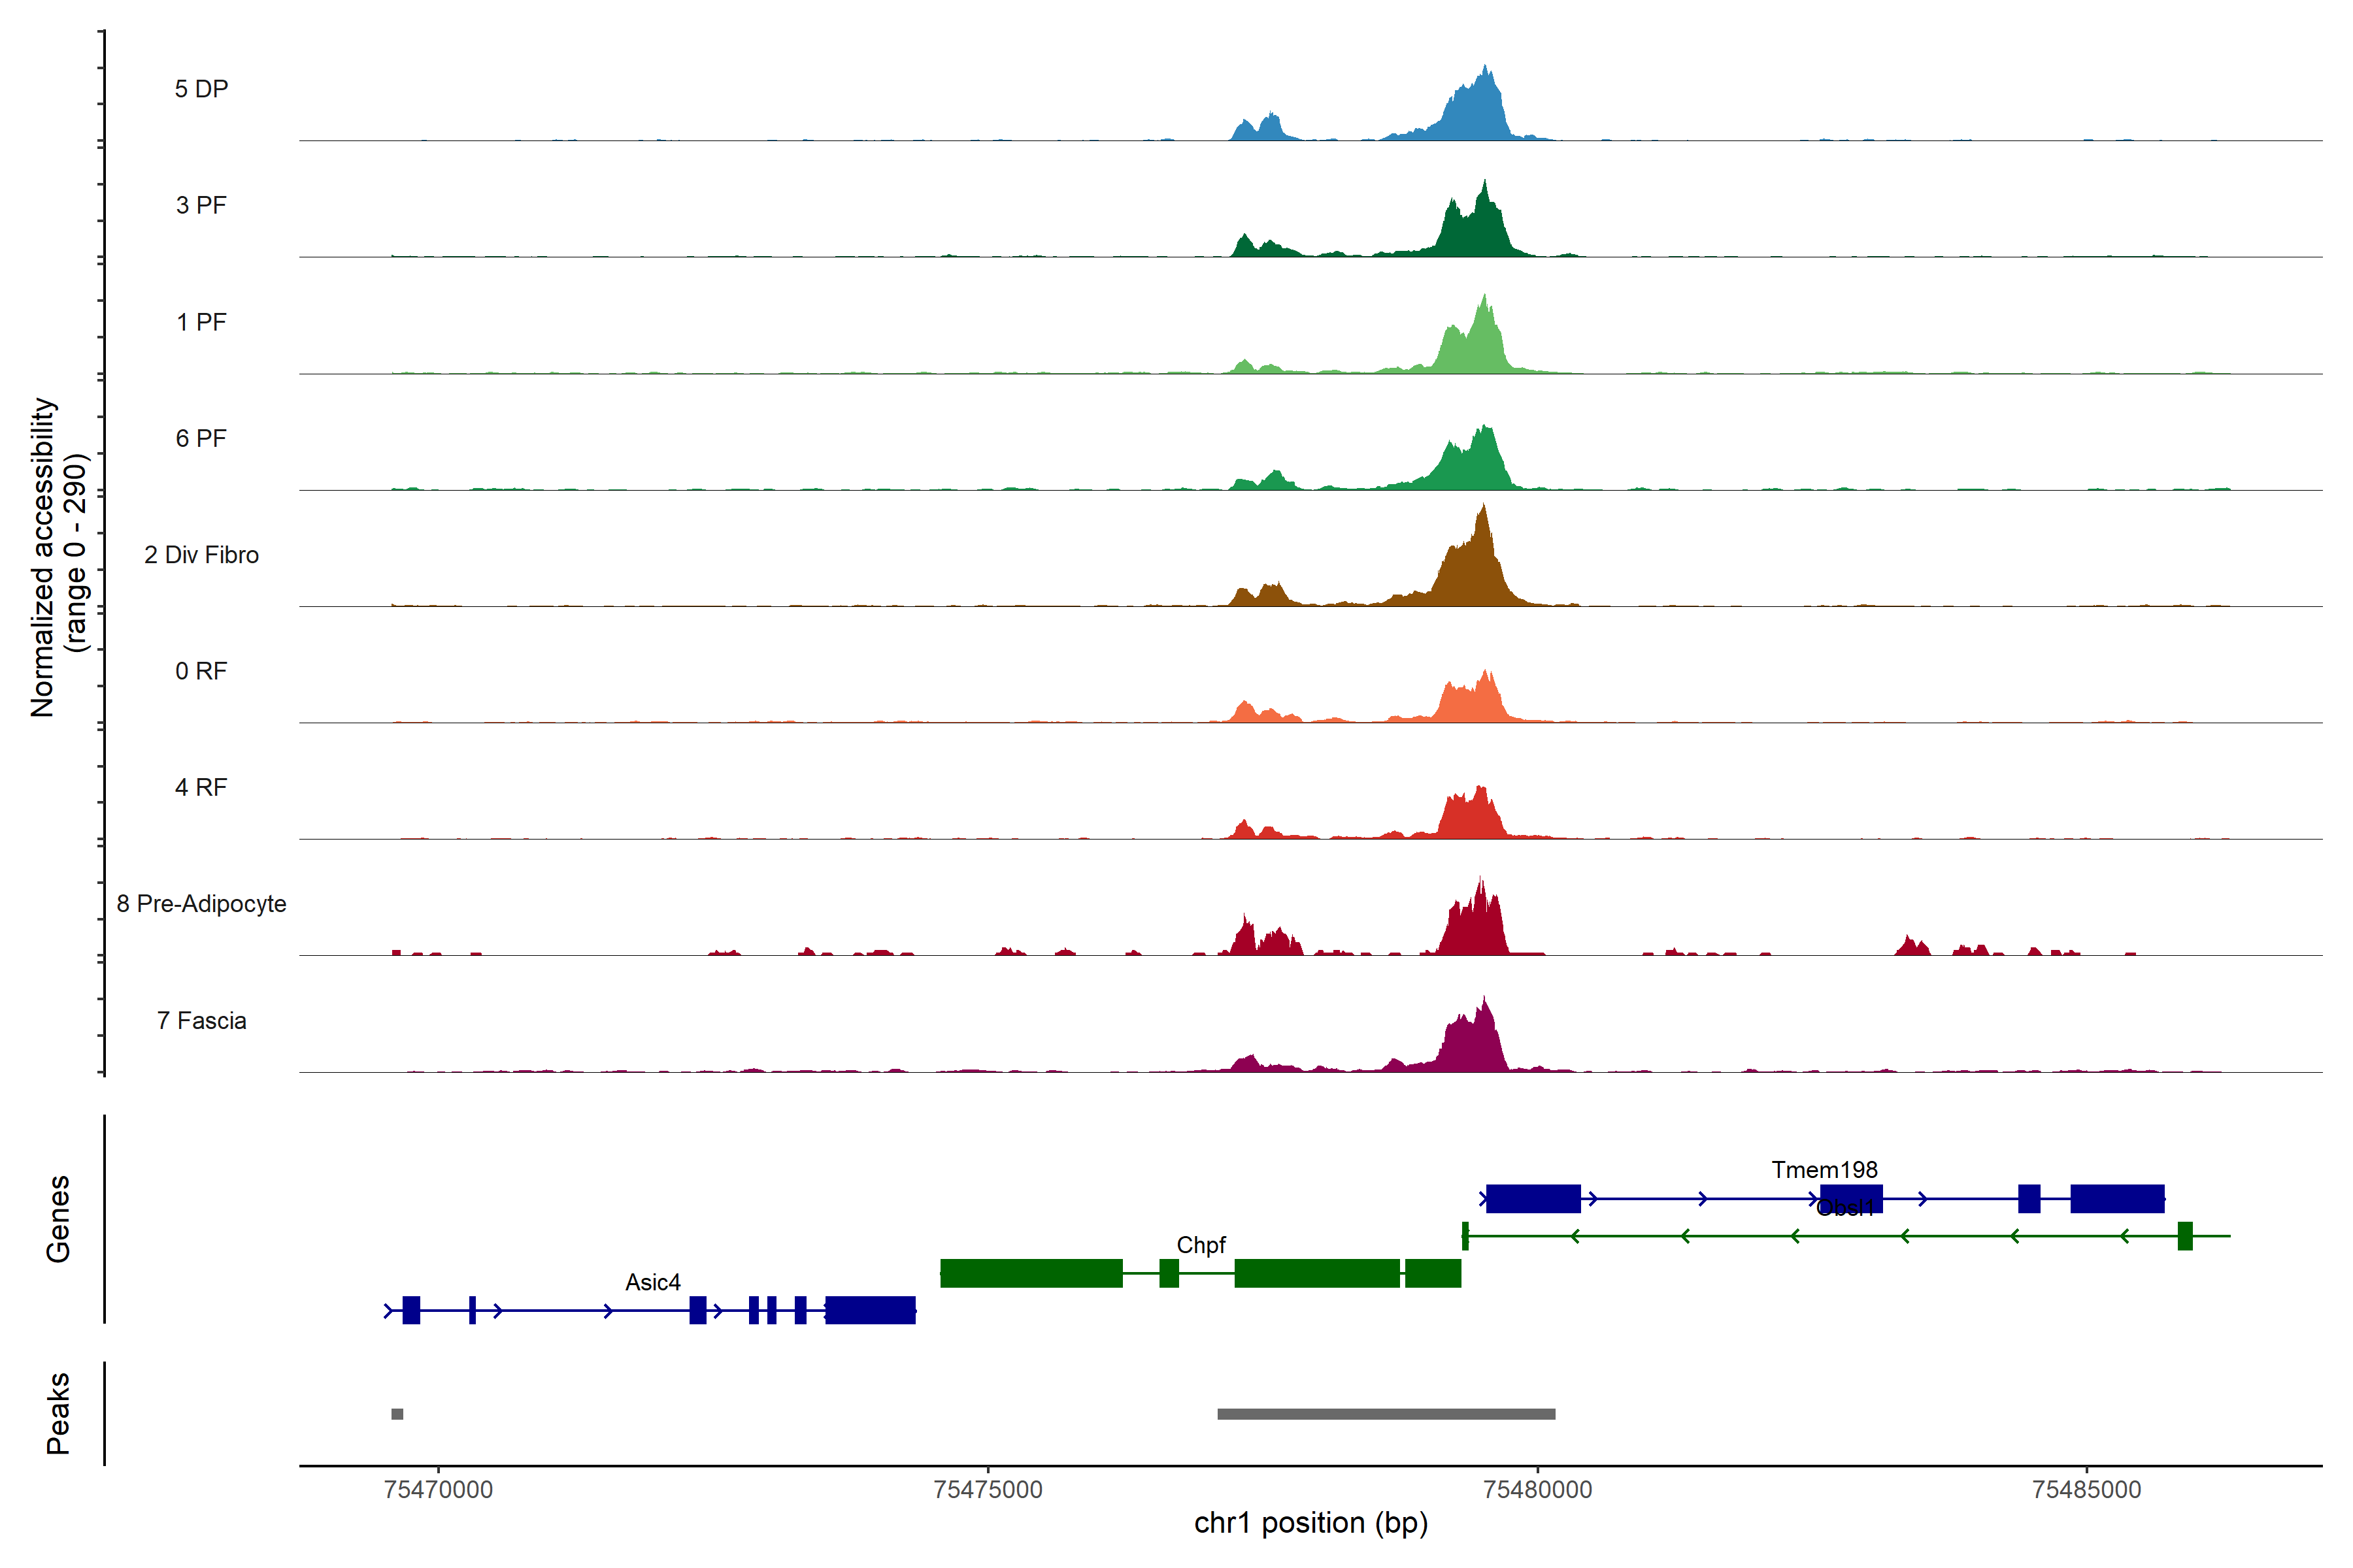The height and width of the screenshot is (1568, 2353).
Task: Click the 8 Pre-Adipocyte track label
Action: 201,904
